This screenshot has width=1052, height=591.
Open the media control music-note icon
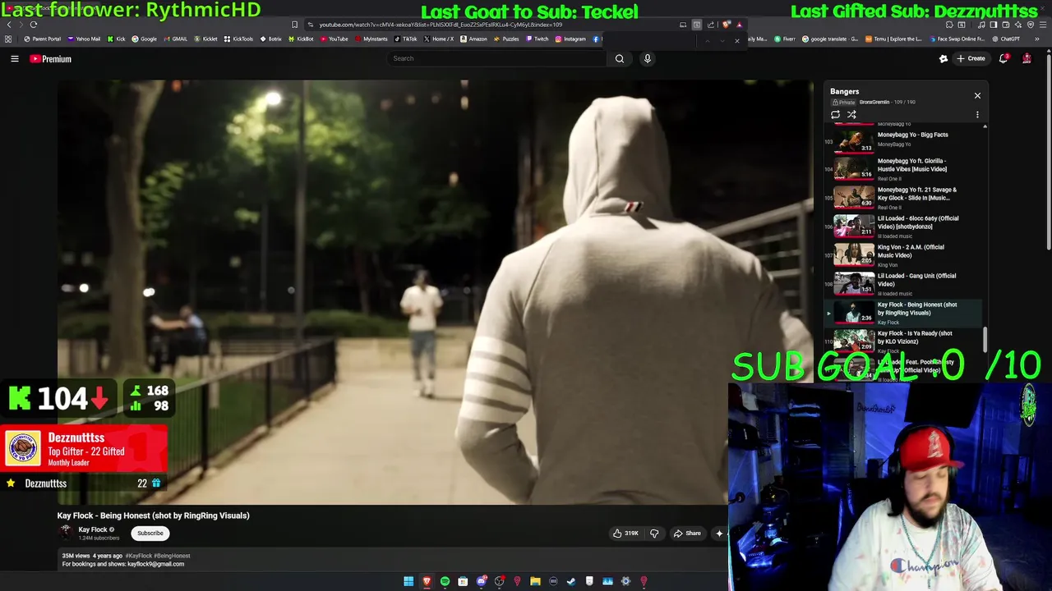click(x=981, y=25)
